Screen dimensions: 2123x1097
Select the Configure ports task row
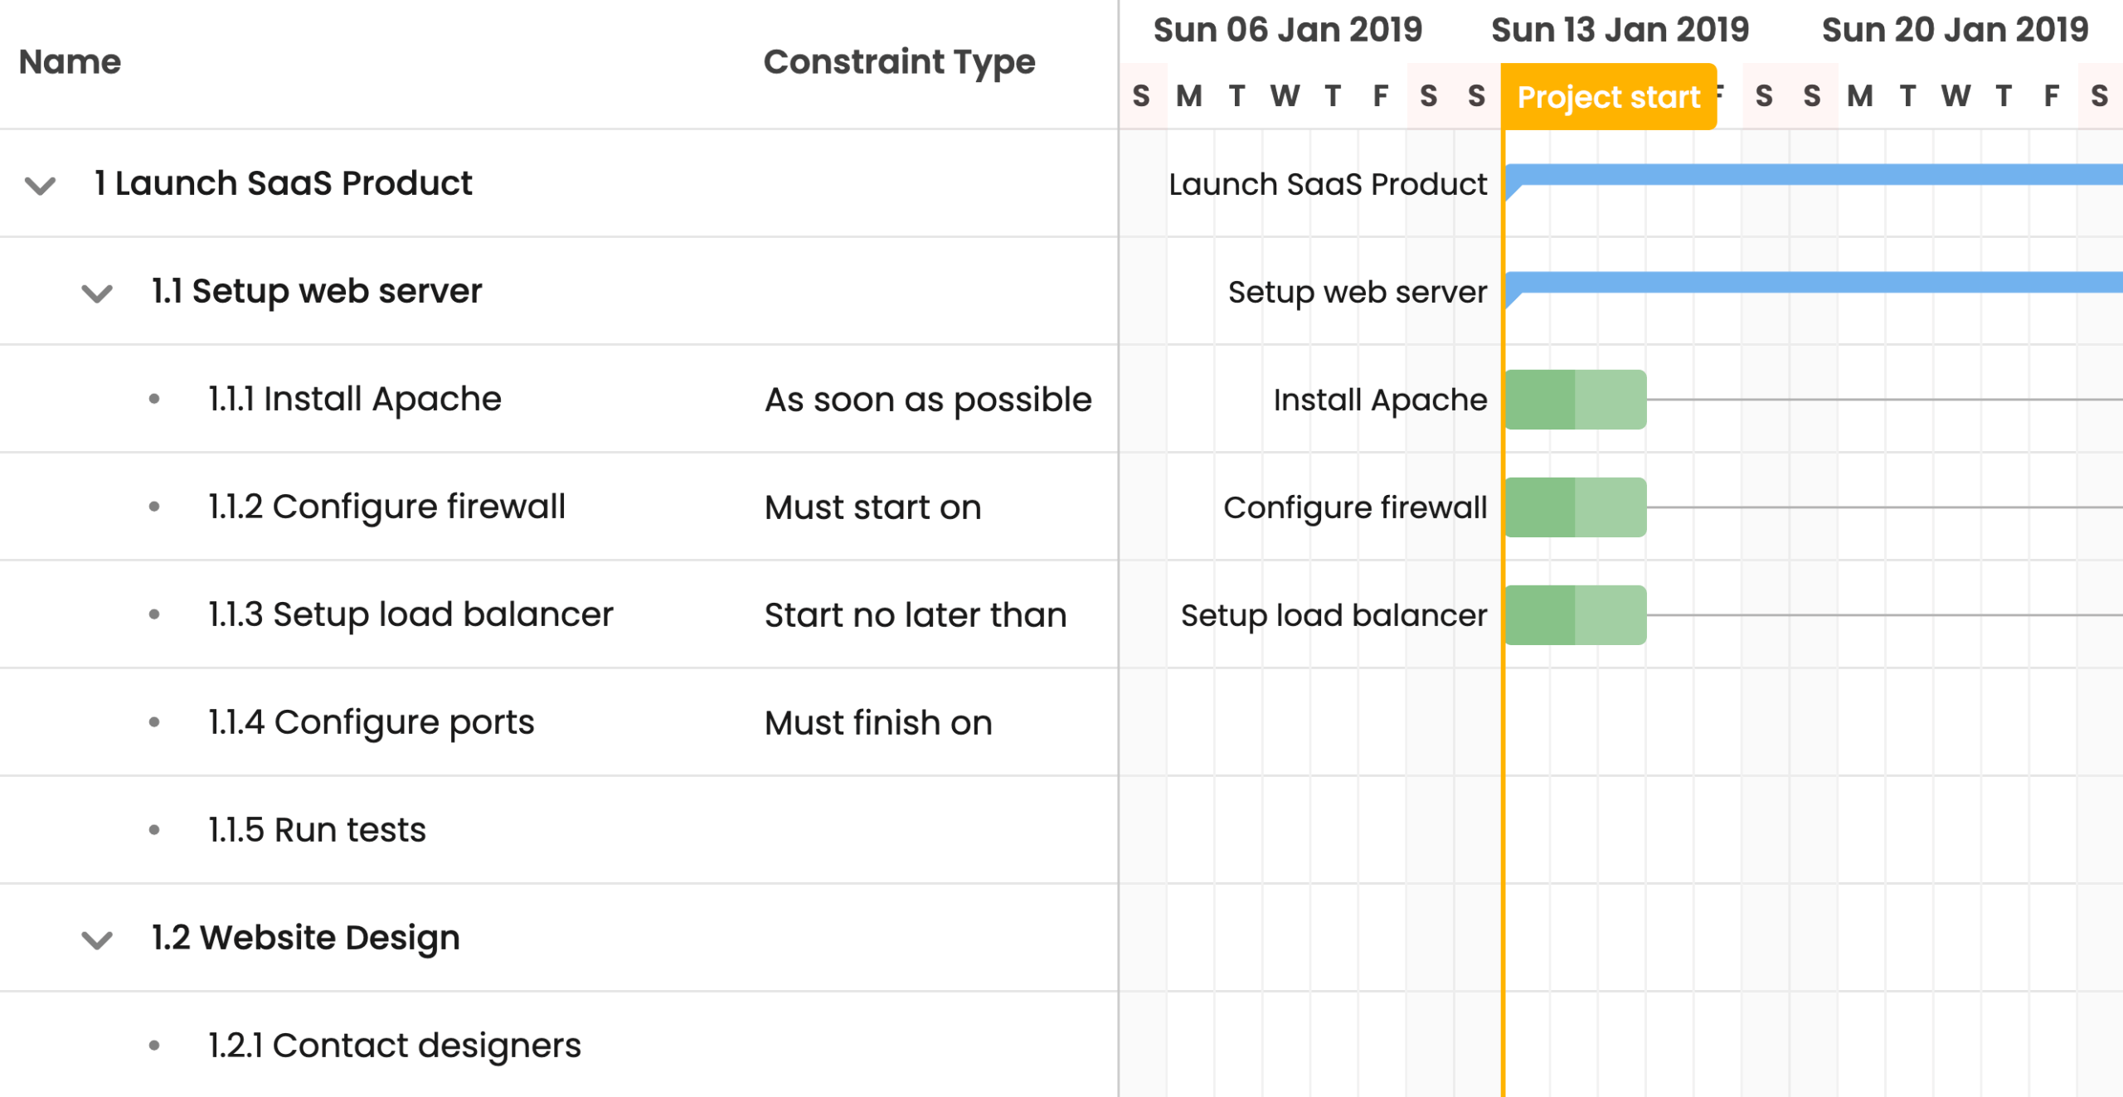pyautogui.click(x=371, y=722)
